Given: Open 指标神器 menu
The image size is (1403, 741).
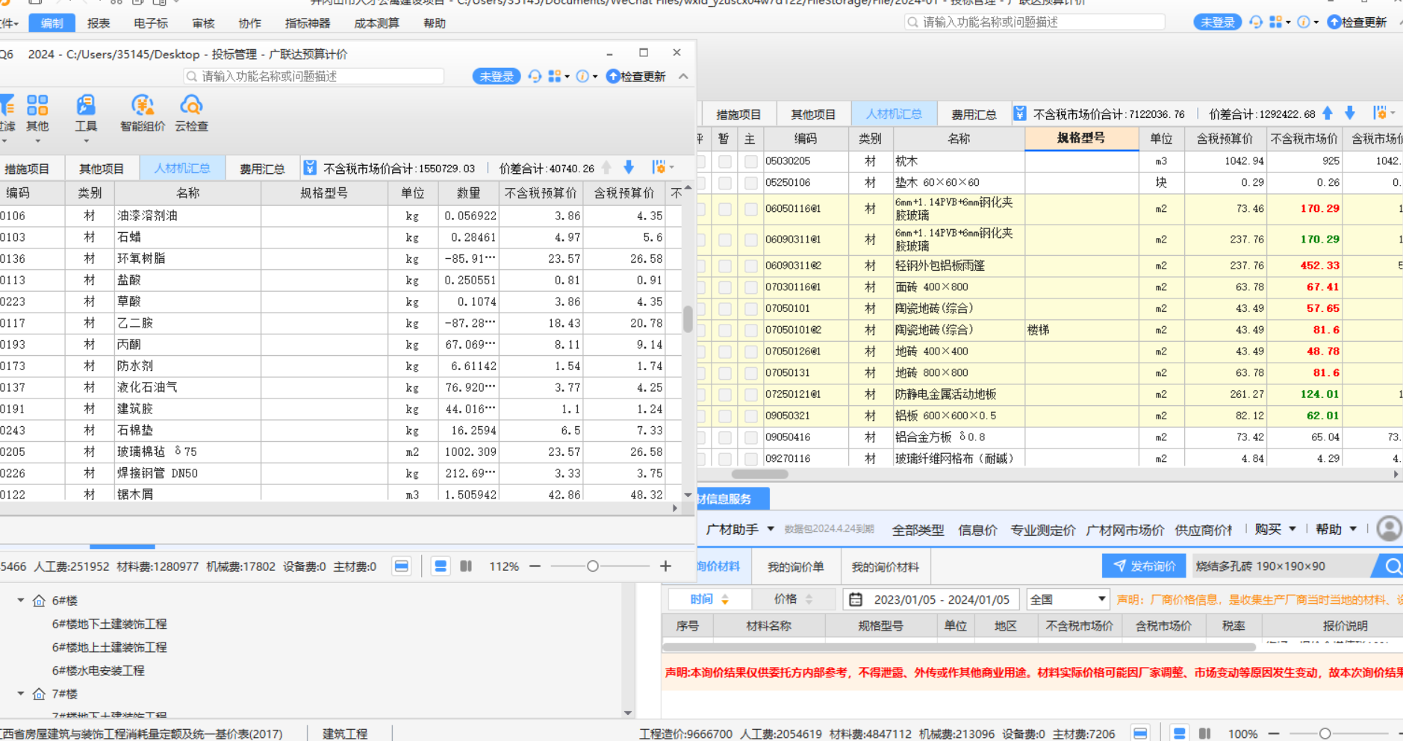Looking at the screenshot, I should [308, 23].
